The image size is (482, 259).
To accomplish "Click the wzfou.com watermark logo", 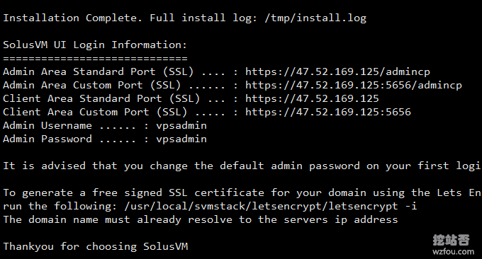I will [x=452, y=245].
